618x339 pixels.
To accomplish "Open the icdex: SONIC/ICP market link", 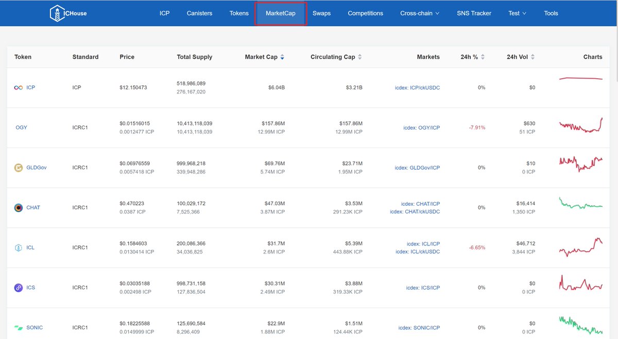I will (420, 328).
